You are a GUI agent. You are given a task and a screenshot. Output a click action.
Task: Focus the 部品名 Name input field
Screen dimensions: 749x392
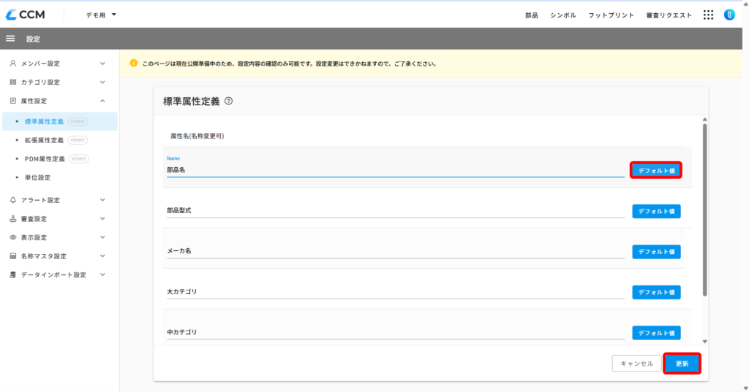[396, 170]
